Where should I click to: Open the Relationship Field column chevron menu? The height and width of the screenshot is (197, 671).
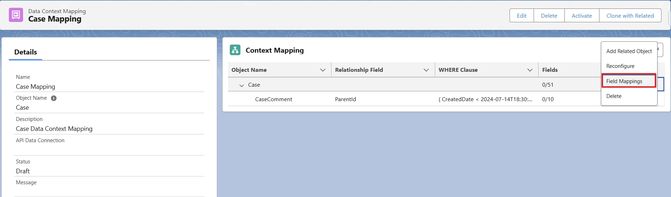[x=426, y=70]
